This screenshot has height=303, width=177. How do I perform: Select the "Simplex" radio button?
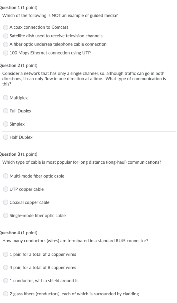(x=5, y=124)
